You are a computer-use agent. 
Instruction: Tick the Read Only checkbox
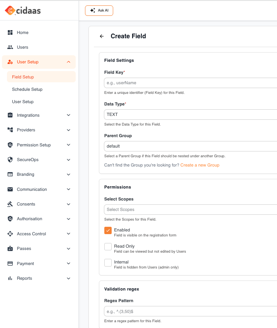coord(108,246)
